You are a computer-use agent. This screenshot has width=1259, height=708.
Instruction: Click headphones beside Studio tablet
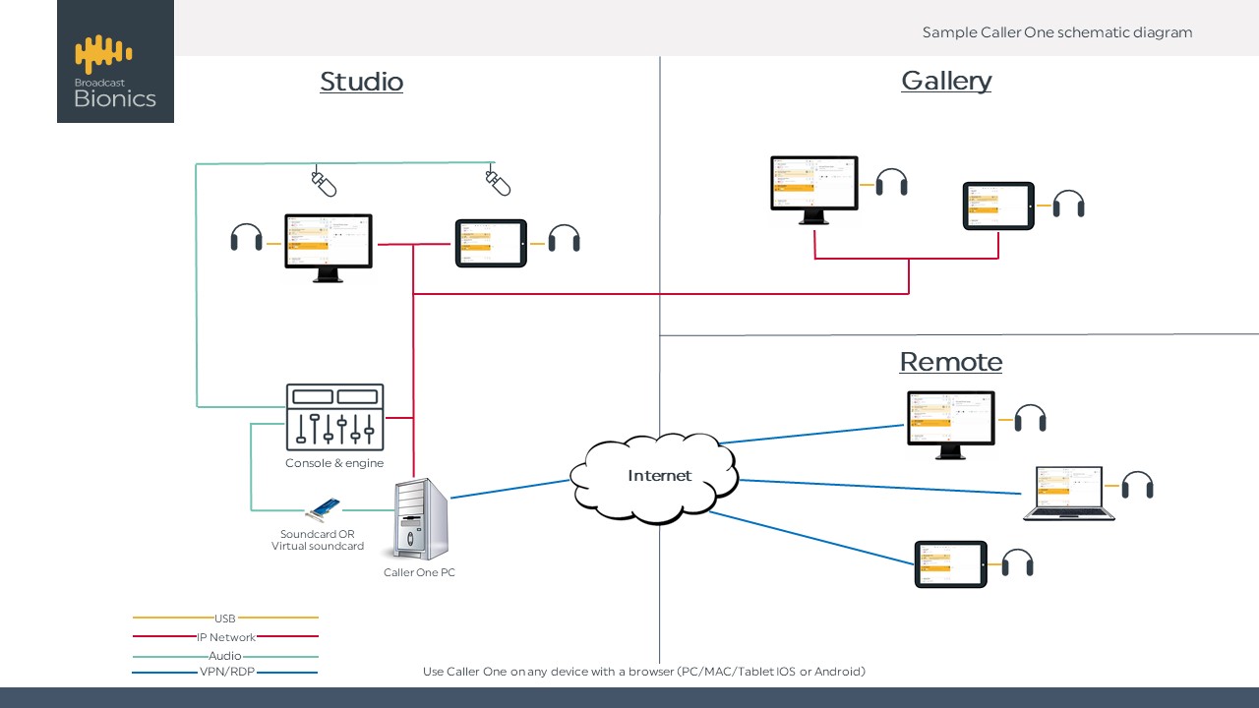coord(564,239)
